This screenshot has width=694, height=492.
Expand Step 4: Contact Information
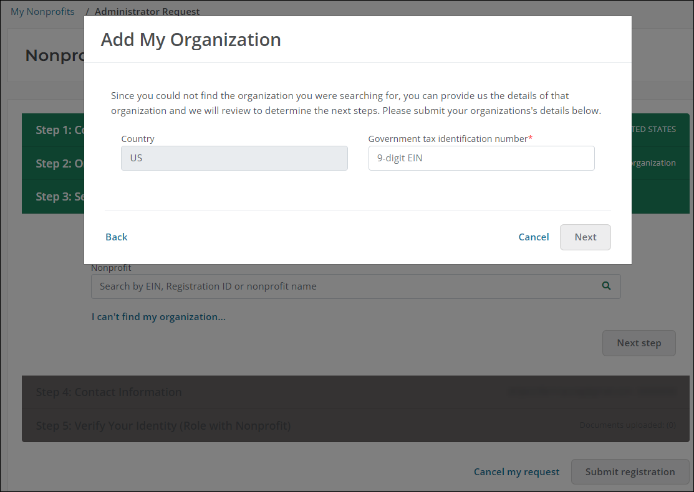tap(109, 392)
